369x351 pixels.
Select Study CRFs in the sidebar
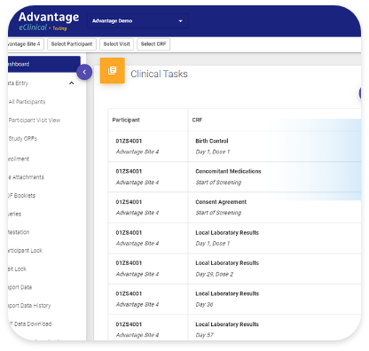(23, 138)
